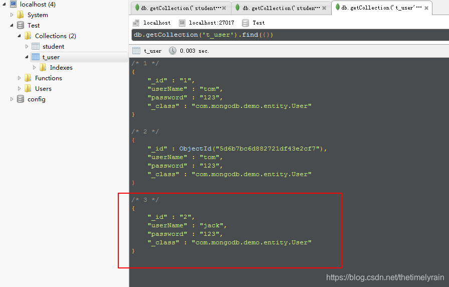Click the /* 1 */ document header
Screen dimensions: 449x287
pos(145,63)
